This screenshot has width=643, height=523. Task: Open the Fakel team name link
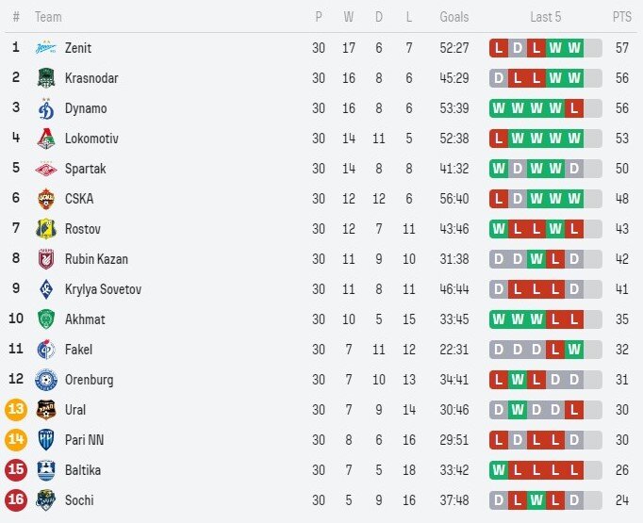pos(78,350)
